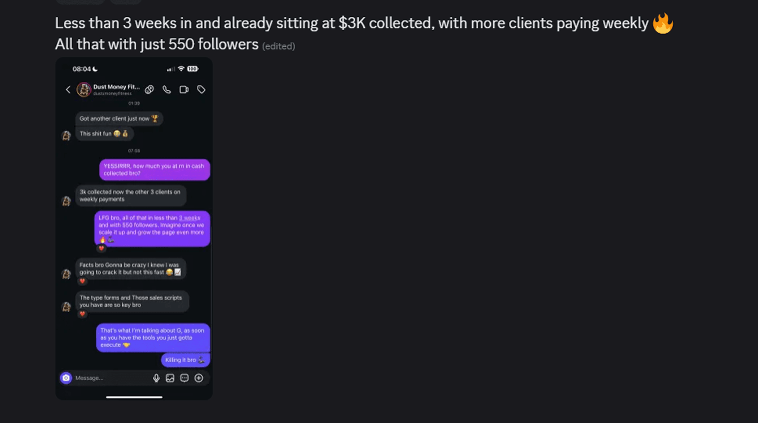Open the chat theme icon beside the username
The width and height of the screenshot is (758, 423).
[x=149, y=89]
